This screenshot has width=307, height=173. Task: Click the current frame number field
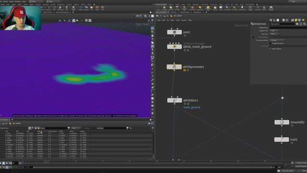tap(15, 163)
